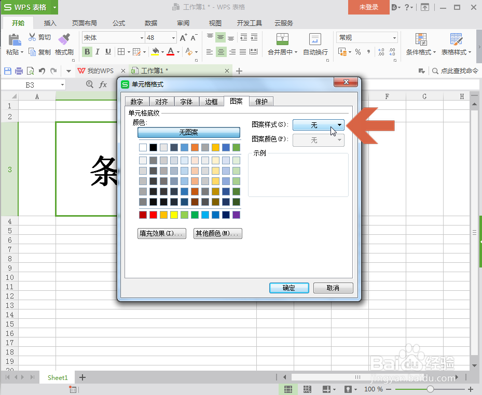This screenshot has width=482, height=395.
Task: Click the increase indent icon
Action: tap(254, 37)
